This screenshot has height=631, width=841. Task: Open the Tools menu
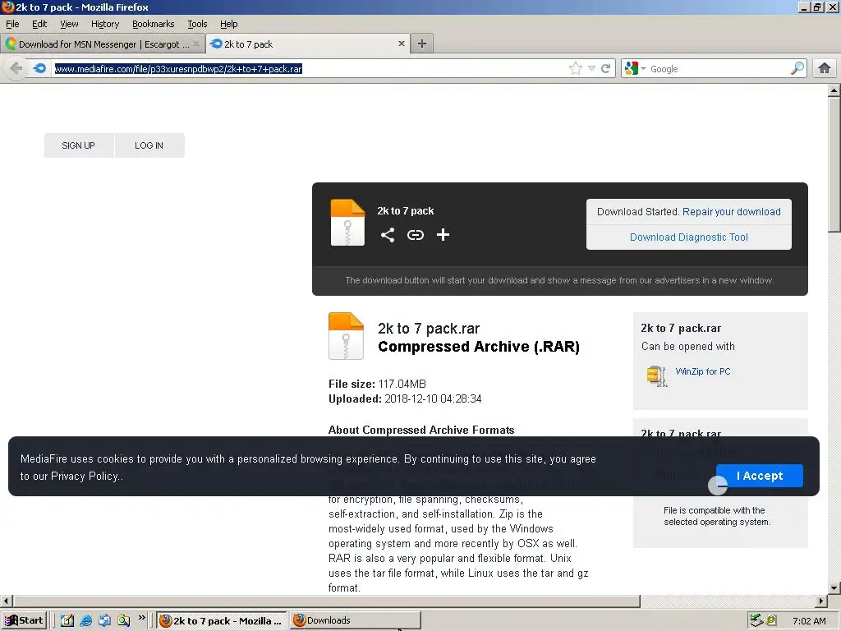click(x=197, y=24)
